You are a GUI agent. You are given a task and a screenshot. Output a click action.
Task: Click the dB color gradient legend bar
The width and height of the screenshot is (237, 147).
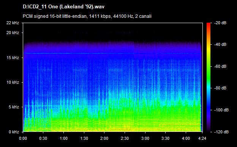tap(209, 78)
